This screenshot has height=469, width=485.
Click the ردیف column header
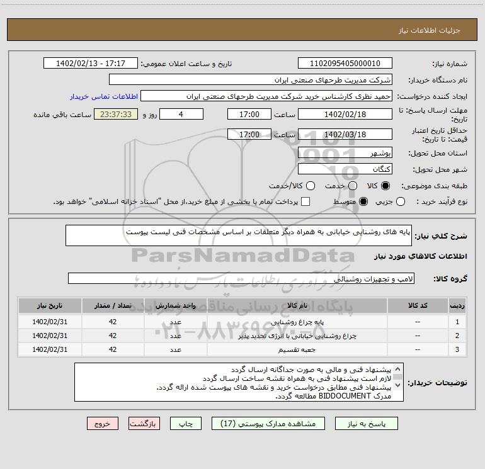click(x=457, y=305)
